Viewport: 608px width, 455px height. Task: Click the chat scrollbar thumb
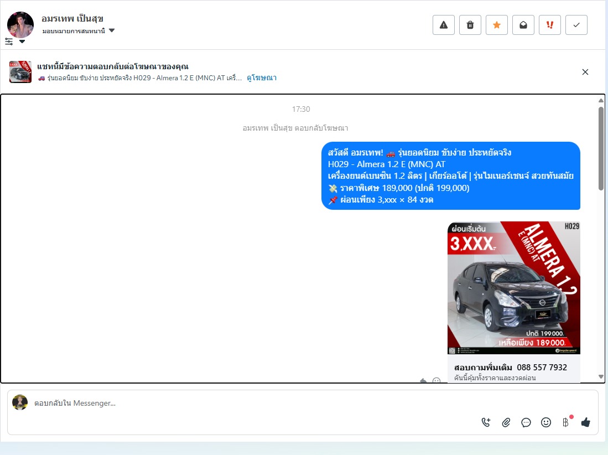point(601,148)
